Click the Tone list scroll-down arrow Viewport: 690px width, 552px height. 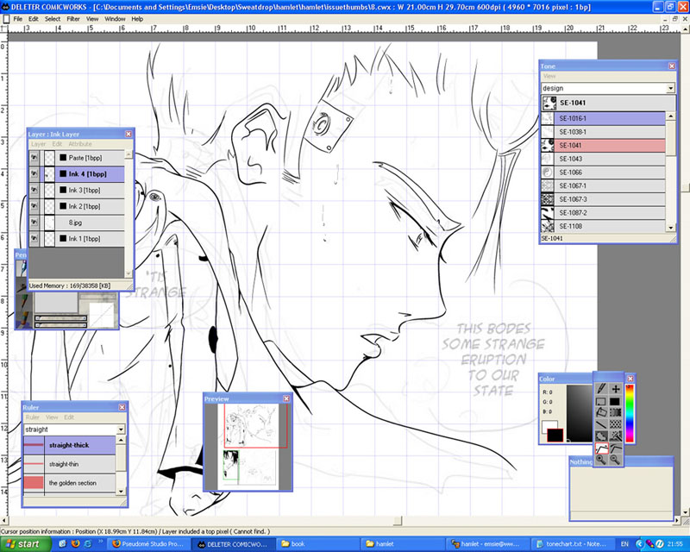coord(671,228)
